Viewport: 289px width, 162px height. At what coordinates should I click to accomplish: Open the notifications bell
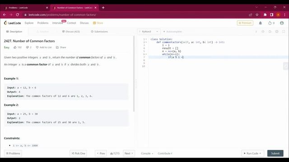(260, 23)
